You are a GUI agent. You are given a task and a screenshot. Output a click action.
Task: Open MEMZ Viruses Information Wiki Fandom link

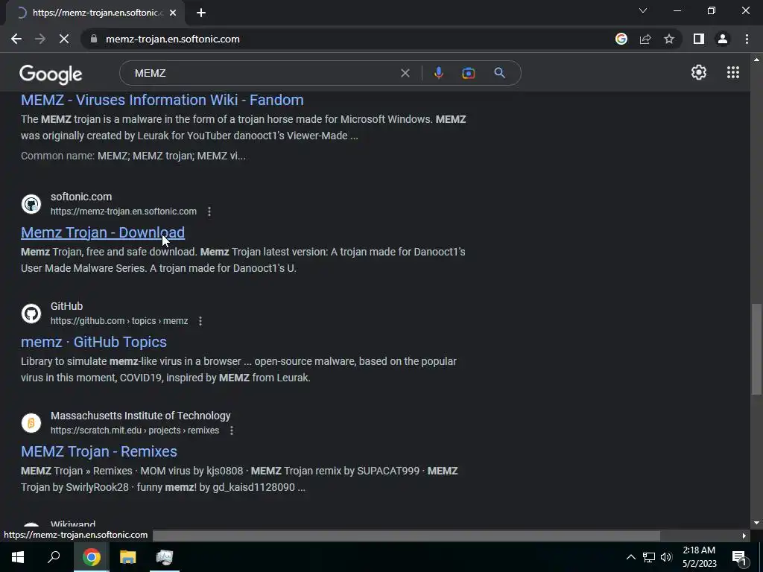(162, 100)
